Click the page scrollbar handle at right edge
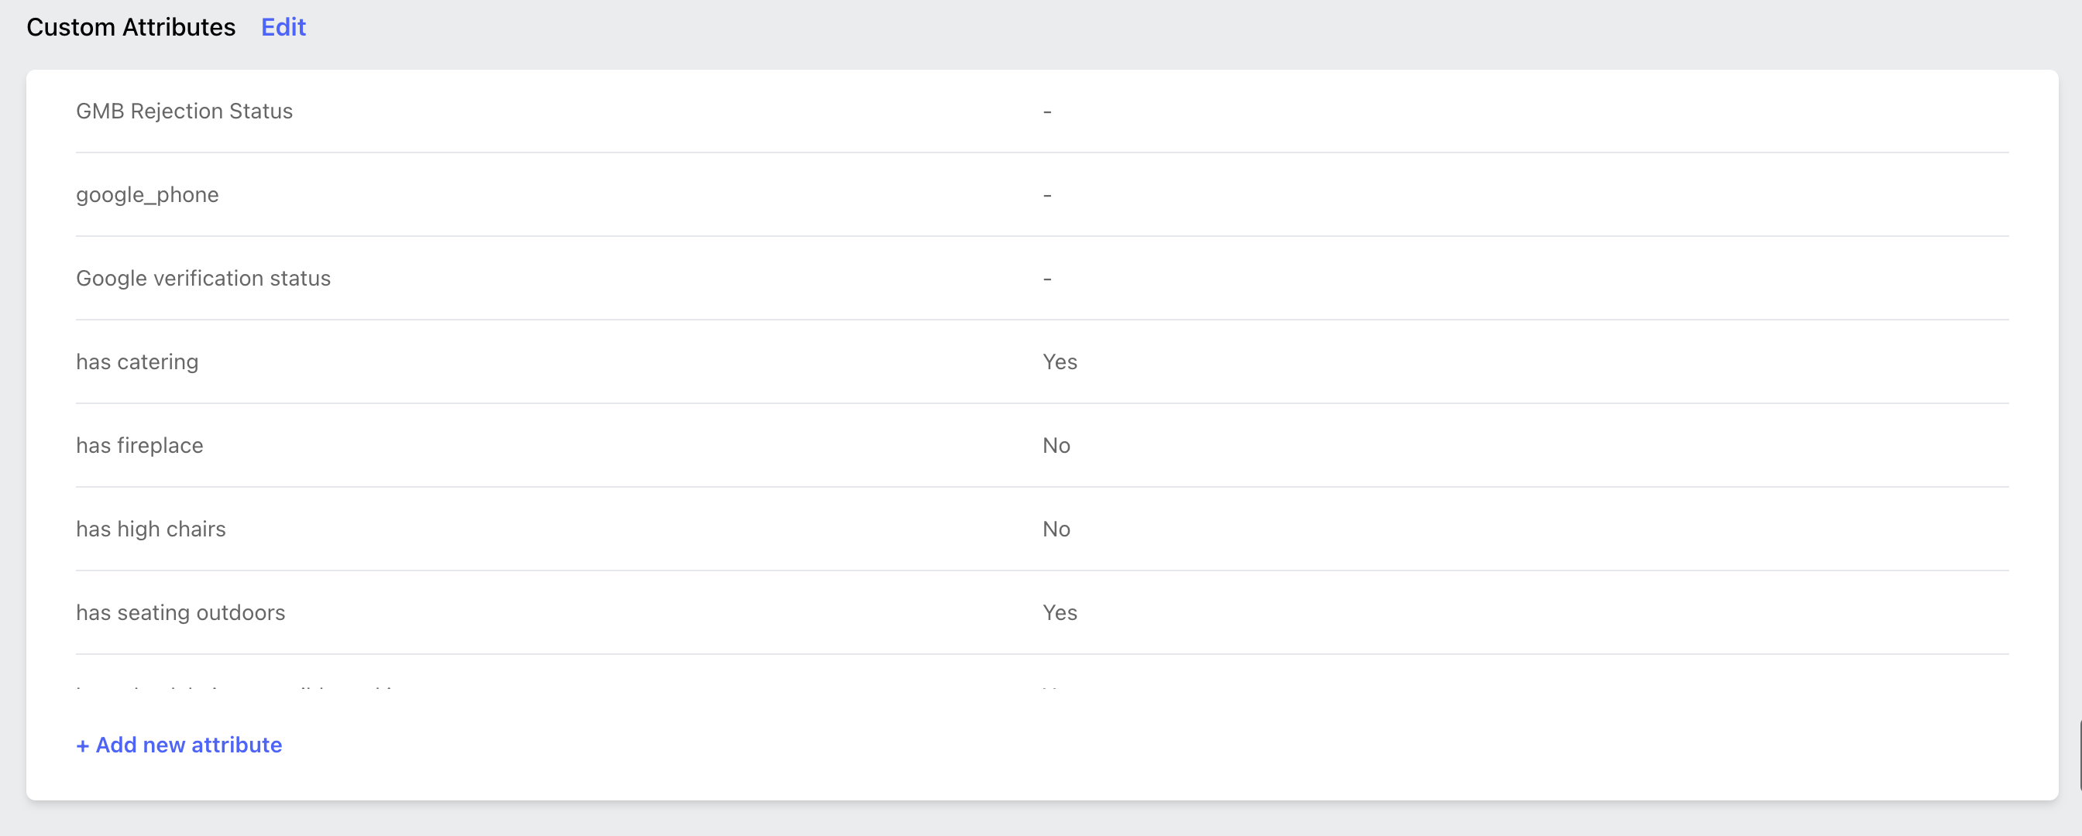 [2080, 756]
